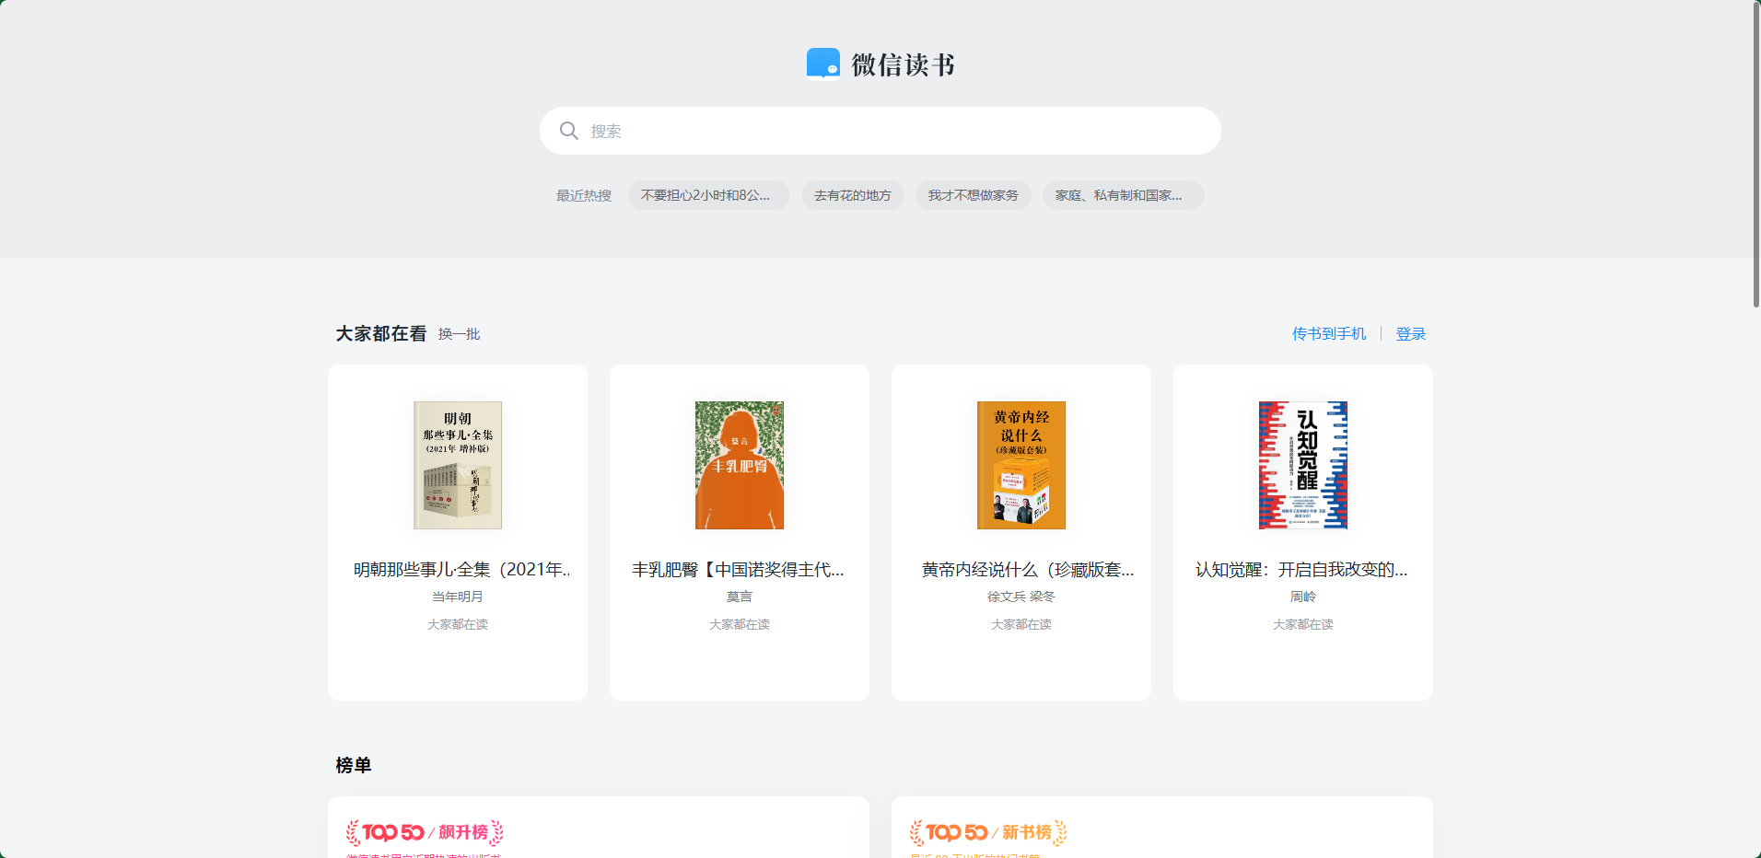Open the TOP 50 新书榜 ranking badge
The image size is (1761, 858).
[x=988, y=832]
